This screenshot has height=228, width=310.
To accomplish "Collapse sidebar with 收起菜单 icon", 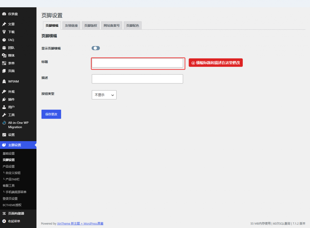I will [4, 221].
